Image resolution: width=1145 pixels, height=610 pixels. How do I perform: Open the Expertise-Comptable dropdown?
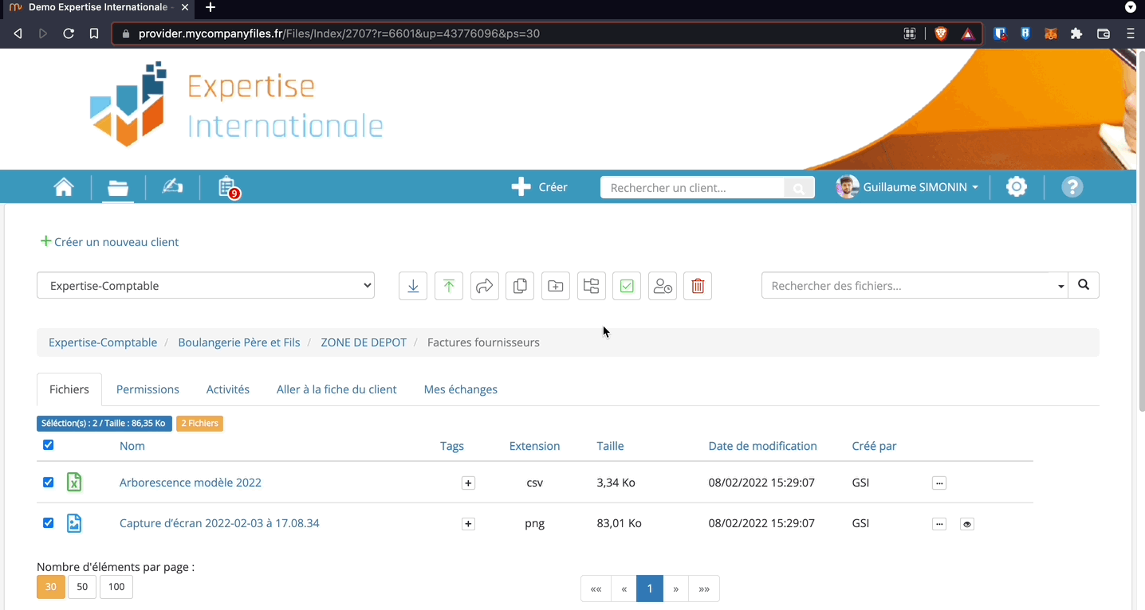tap(206, 286)
